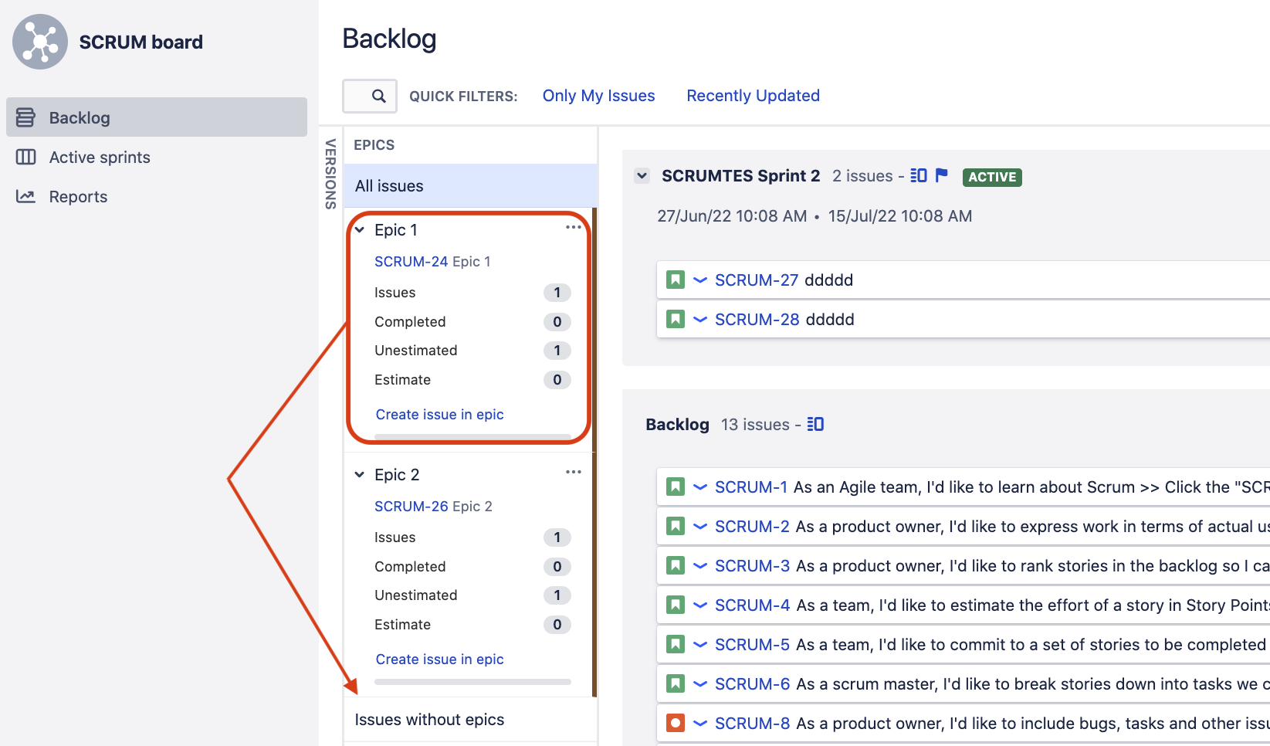Open issue SCRUM-27
1270x746 pixels.
pos(757,280)
